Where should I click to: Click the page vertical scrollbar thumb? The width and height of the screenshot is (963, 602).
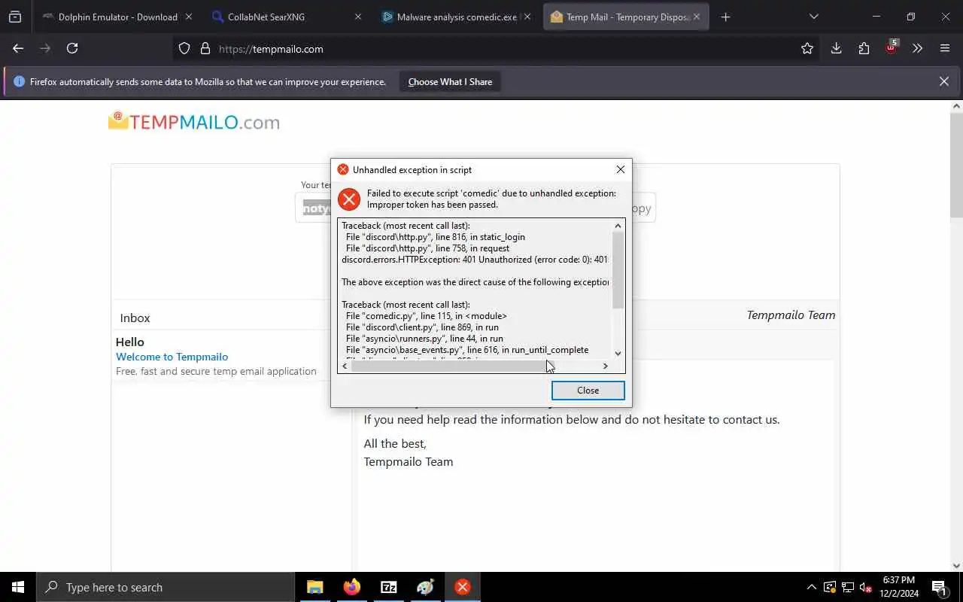click(x=956, y=166)
